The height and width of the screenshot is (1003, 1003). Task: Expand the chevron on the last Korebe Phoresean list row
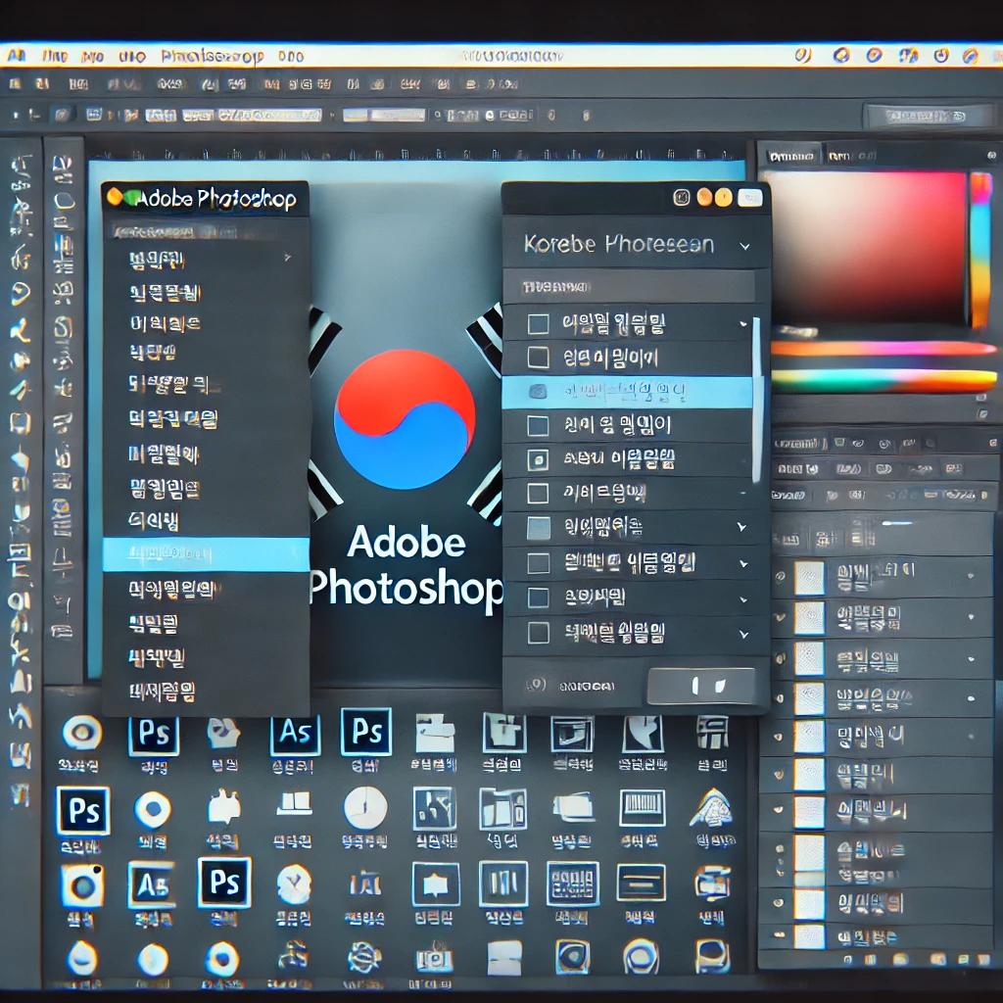click(744, 634)
